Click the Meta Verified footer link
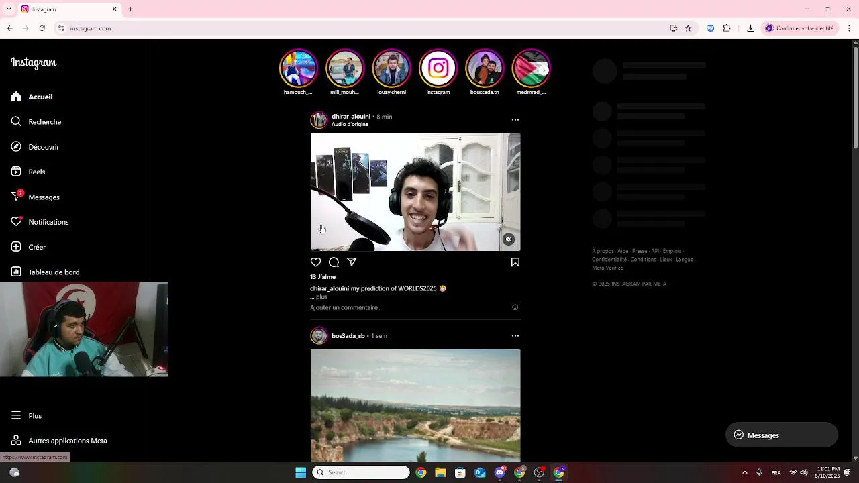Image resolution: width=859 pixels, height=483 pixels. [x=607, y=268]
